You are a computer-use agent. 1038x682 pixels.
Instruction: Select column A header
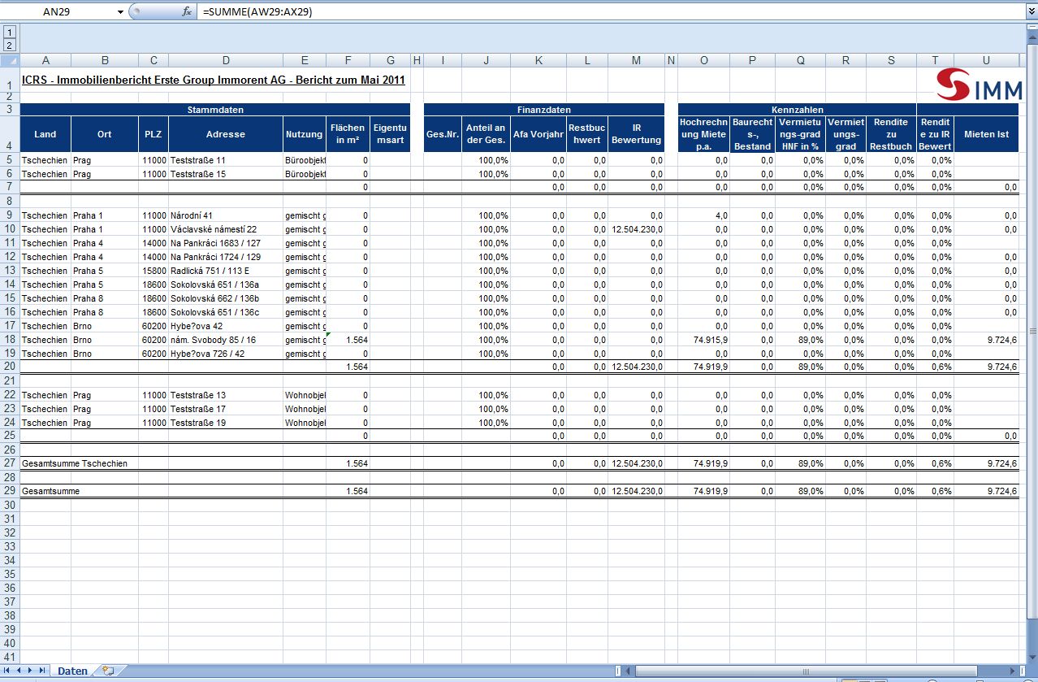45,60
